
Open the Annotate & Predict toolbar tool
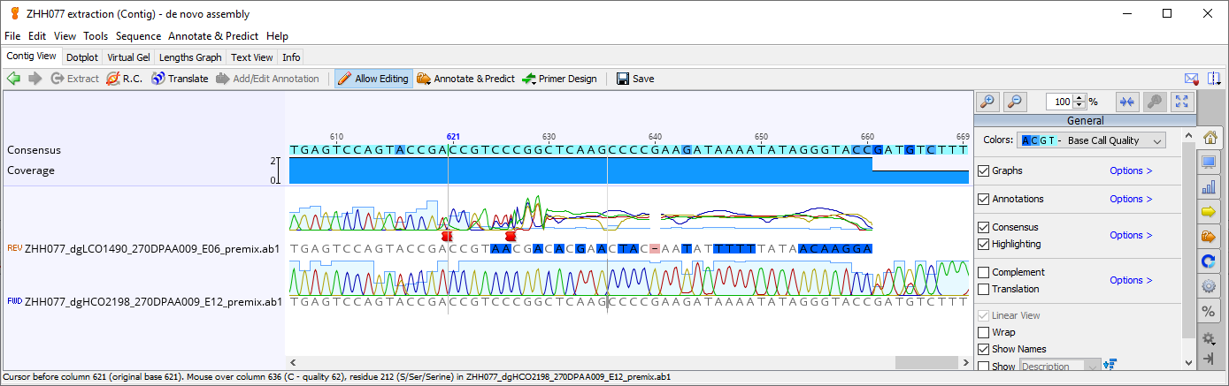pyautogui.click(x=465, y=79)
